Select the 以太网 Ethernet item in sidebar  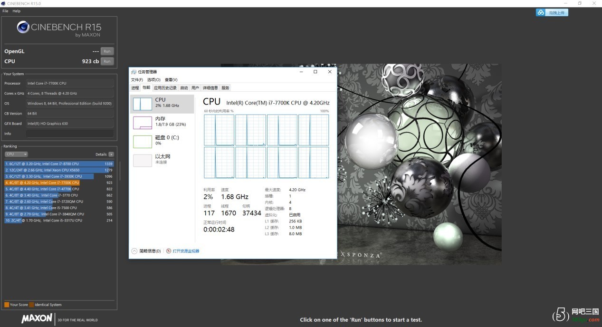coord(162,161)
